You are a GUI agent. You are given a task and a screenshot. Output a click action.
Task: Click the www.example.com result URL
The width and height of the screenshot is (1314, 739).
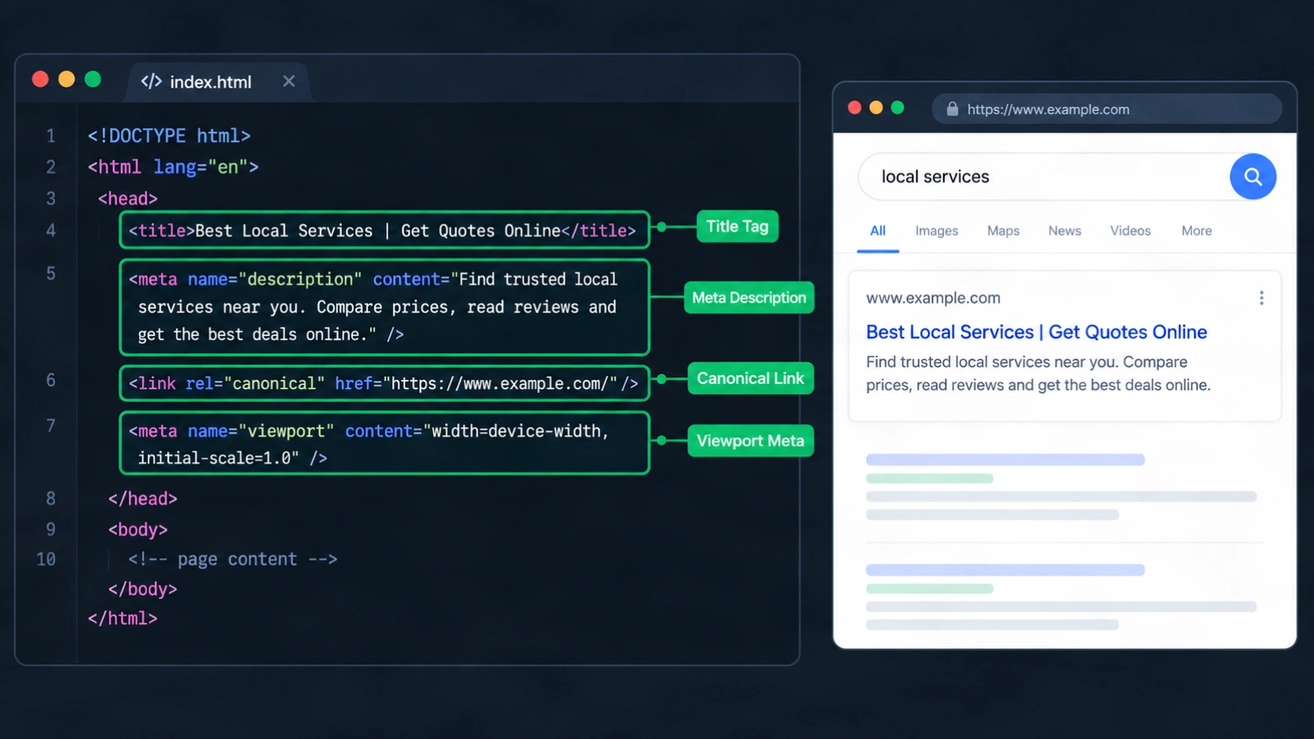(x=933, y=298)
